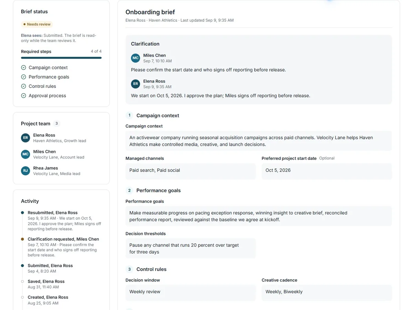
Task: Click Rhea James RJ avatar
Action: point(25,171)
